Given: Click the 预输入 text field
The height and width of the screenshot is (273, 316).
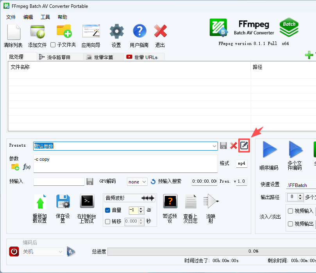Looking at the screenshot, I should (59, 181).
